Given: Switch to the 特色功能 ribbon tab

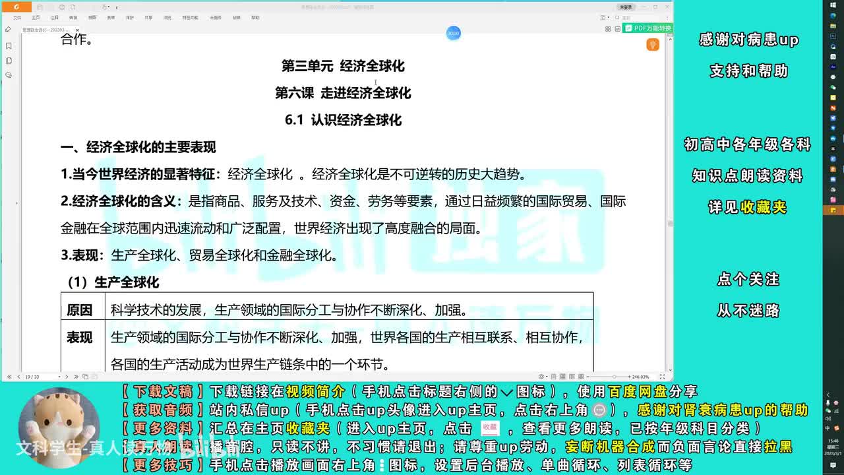Looking at the screenshot, I should coord(190,18).
